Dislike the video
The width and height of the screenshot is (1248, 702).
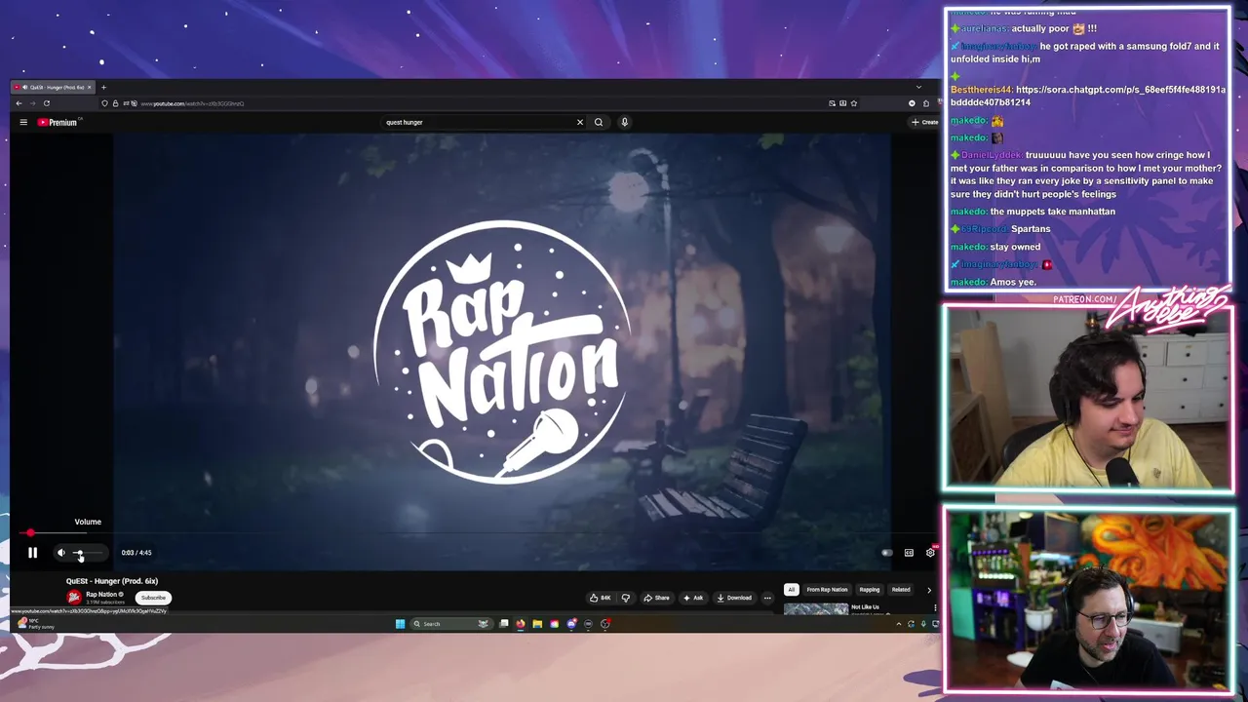626,598
